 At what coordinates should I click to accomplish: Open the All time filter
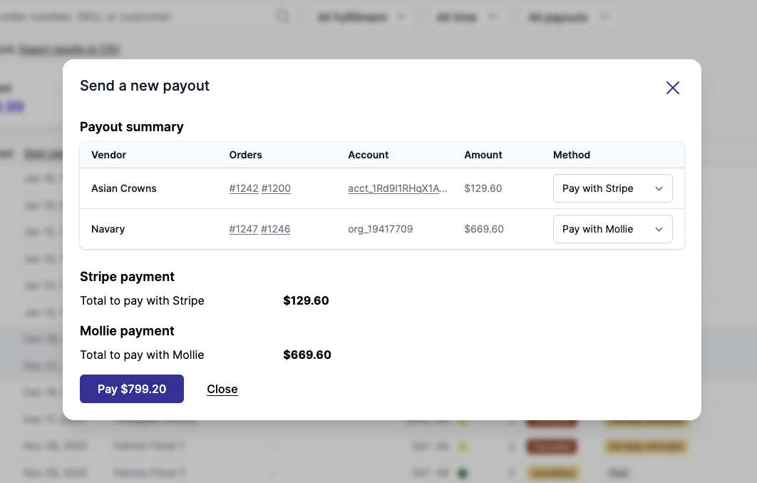click(467, 16)
